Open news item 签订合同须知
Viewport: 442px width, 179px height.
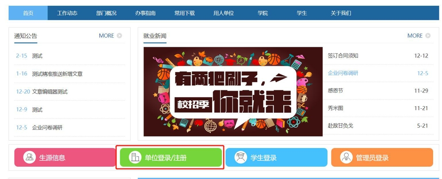pos(343,56)
